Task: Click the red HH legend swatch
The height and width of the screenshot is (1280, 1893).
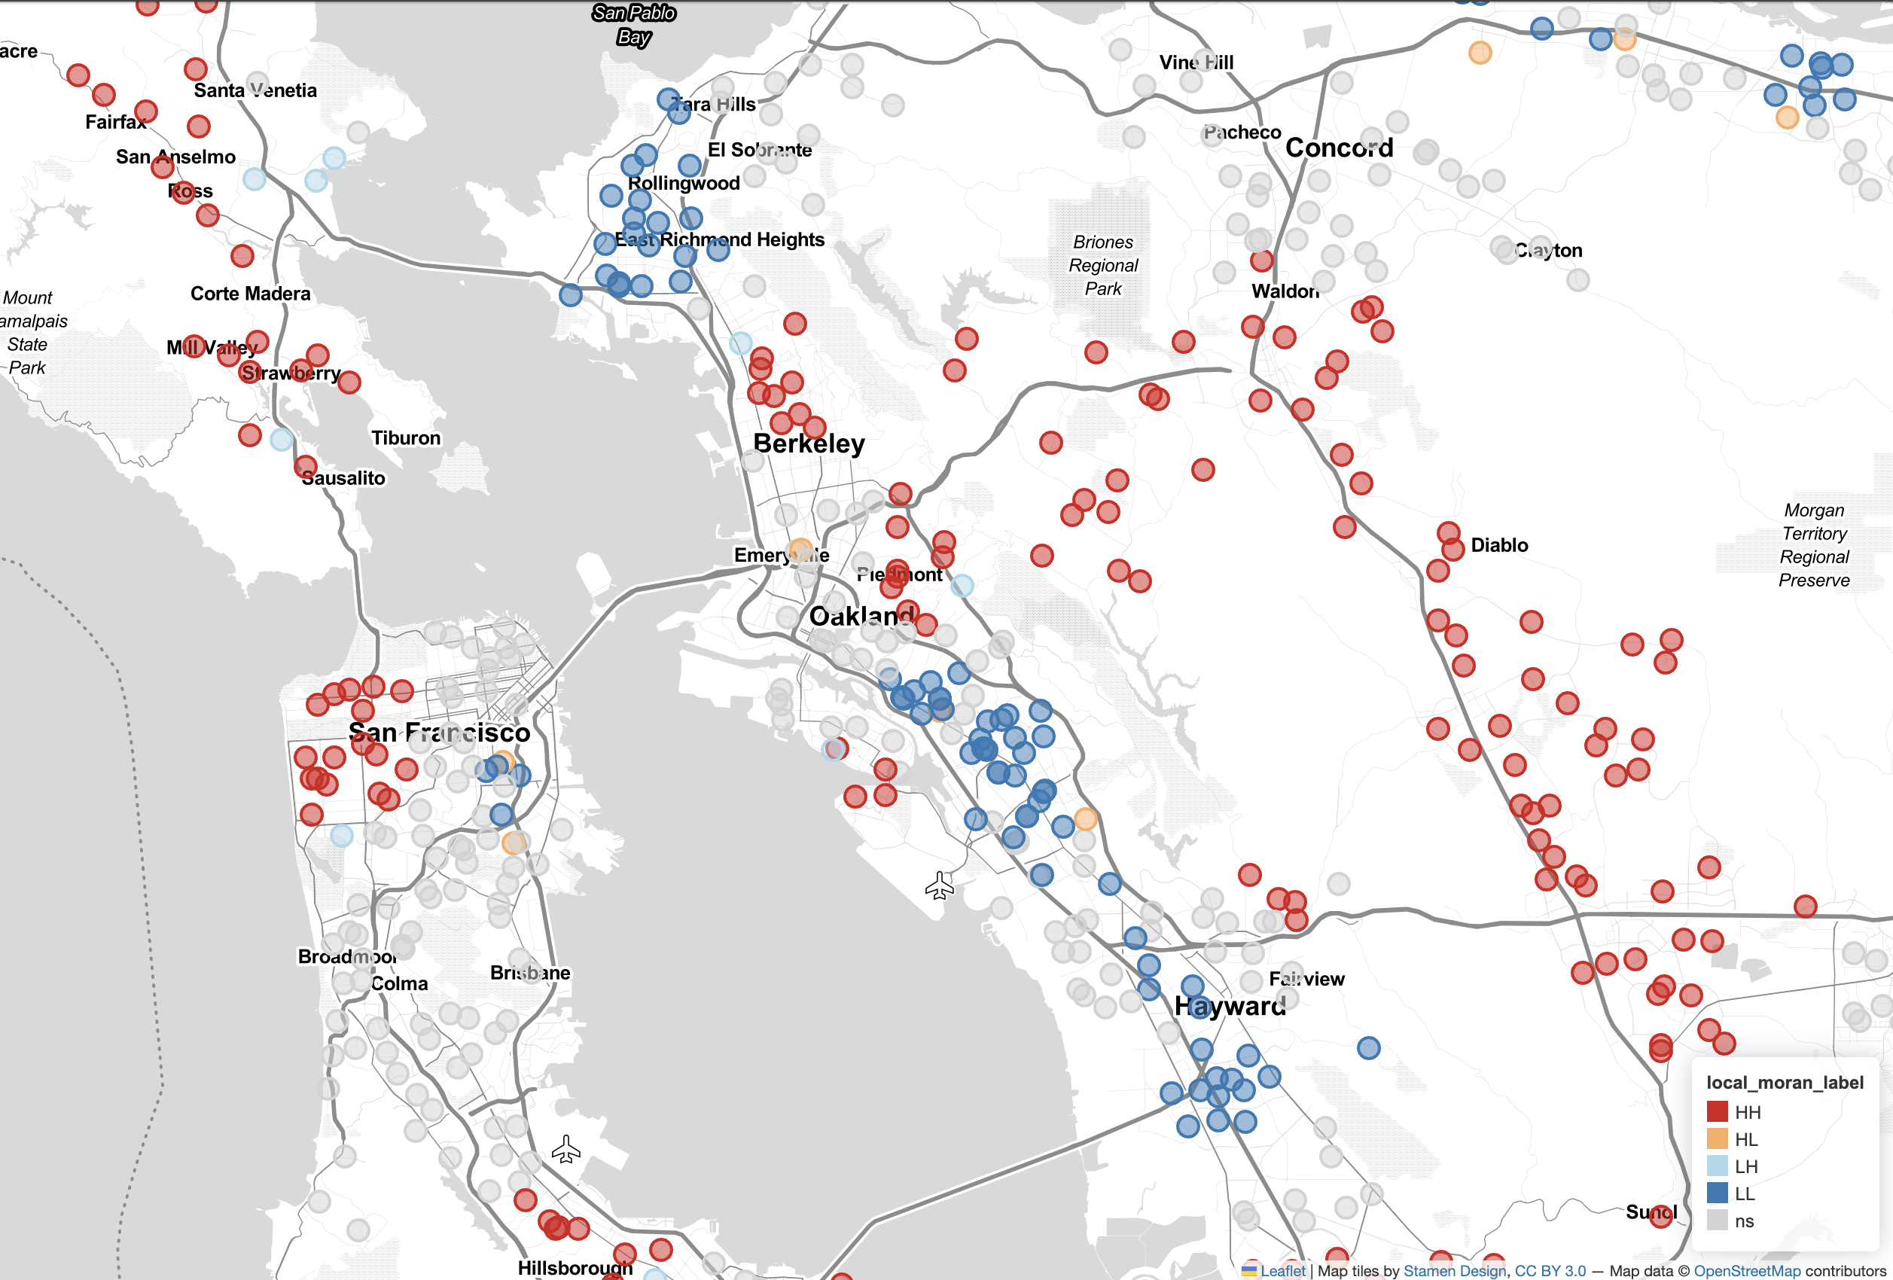Action: coord(1717,1111)
